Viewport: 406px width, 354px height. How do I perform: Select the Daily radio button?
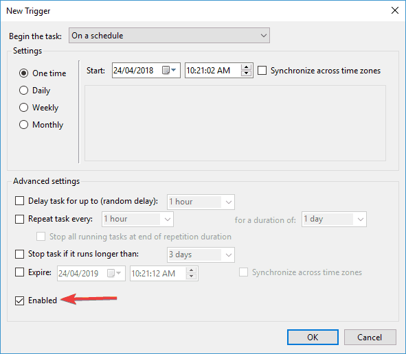coord(23,91)
